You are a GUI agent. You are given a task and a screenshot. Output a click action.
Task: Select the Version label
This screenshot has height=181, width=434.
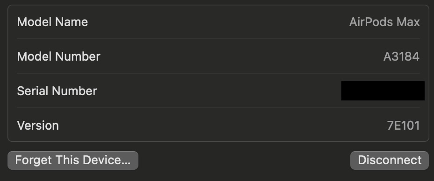[37, 125]
